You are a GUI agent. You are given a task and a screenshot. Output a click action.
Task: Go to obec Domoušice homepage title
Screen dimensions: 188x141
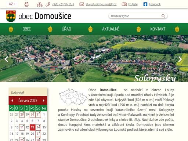tap(45, 16)
